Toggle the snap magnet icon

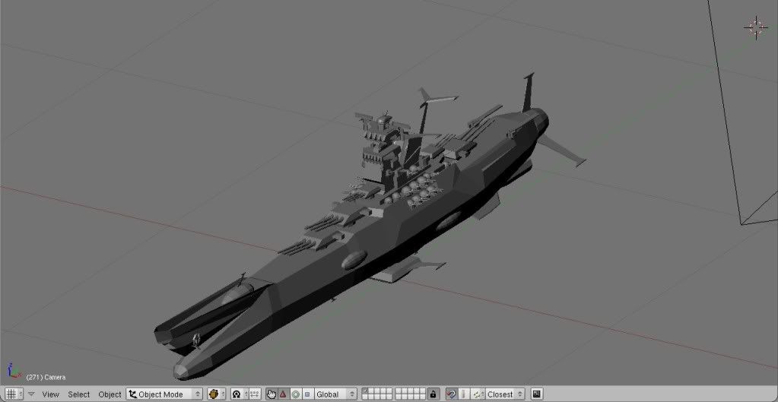coord(451,394)
